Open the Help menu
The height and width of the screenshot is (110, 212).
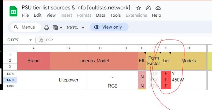click(x=156, y=15)
